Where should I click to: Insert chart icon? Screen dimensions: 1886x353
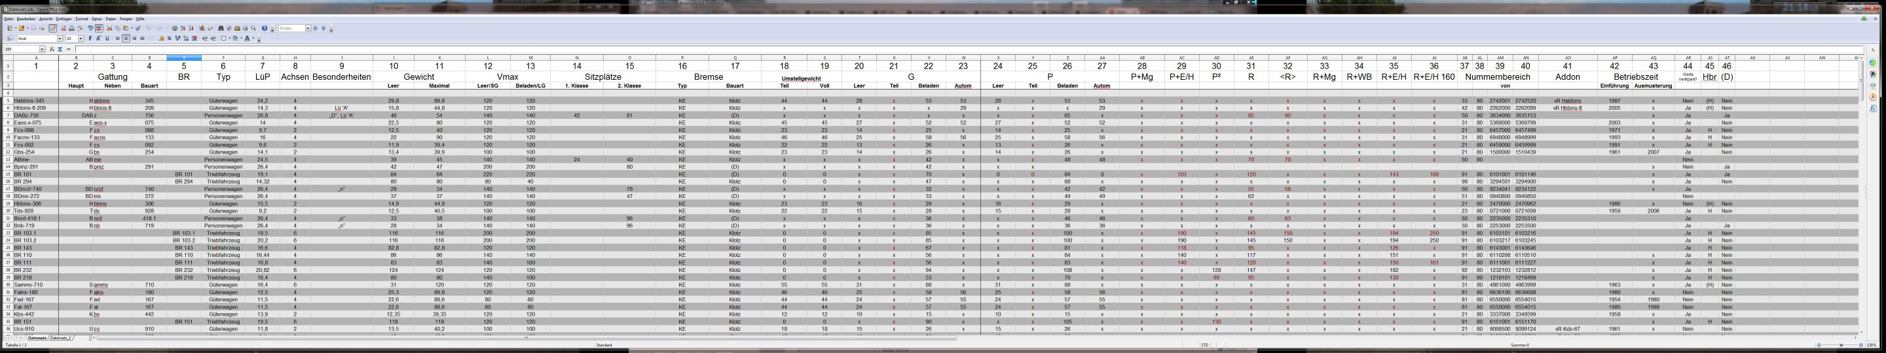[x=202, y=29]
